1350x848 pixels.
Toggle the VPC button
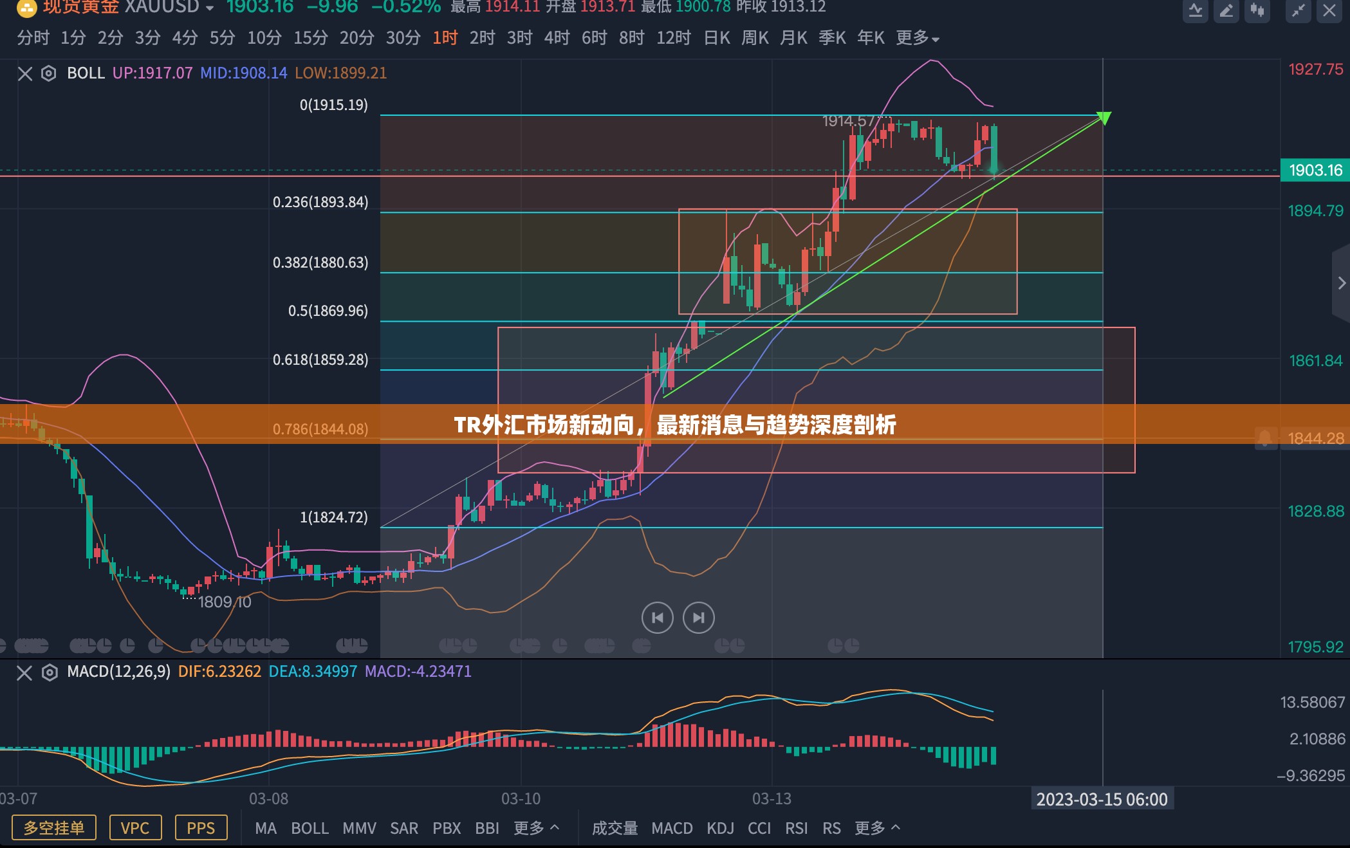[x=135, y=827]
